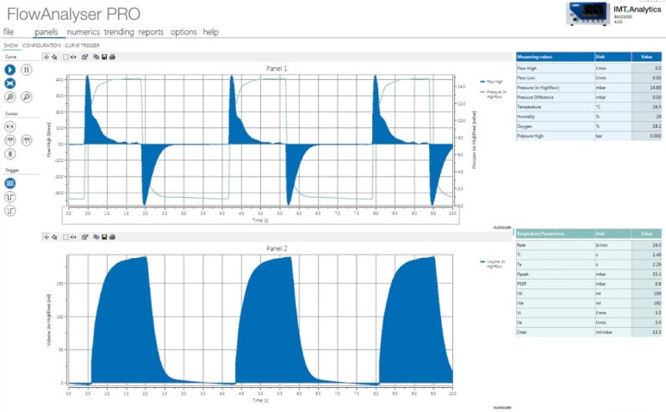Click the pan tool icon in Panel 2 toolbar
This screenshot has width=666, height=412.
(54, 237)
